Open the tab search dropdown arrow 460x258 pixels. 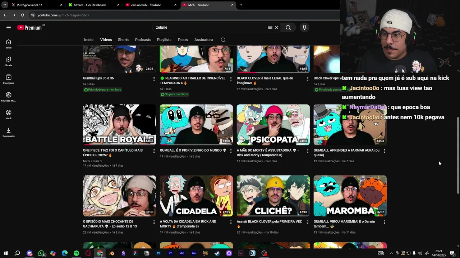pos(5,5)
